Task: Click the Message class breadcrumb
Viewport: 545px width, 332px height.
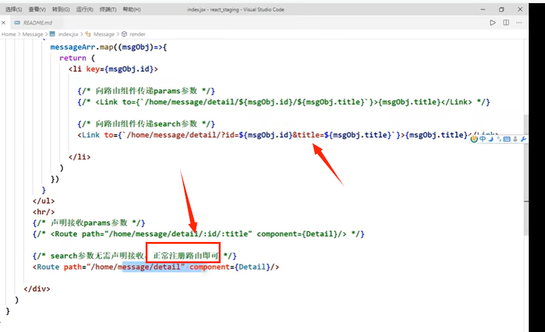Action: click(104, 34)
